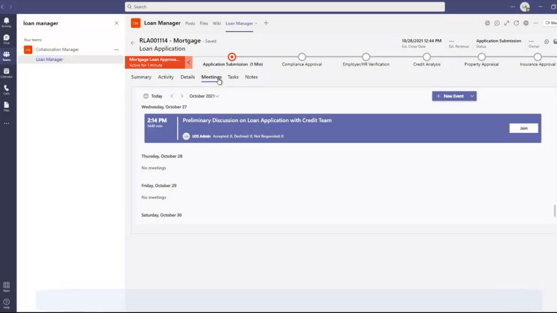Go to previous period in calendar
Image resolution: width=557 pixels, height=313 pixels.
tap(172, 96)
